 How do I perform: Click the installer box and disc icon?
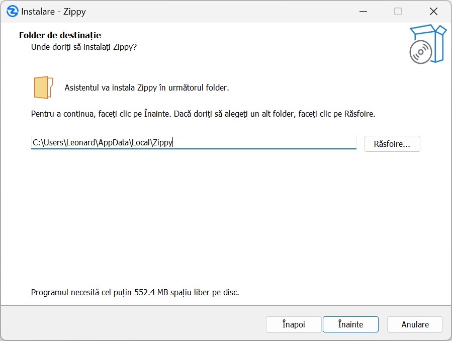pyautogui.click(x=427, y=44)
